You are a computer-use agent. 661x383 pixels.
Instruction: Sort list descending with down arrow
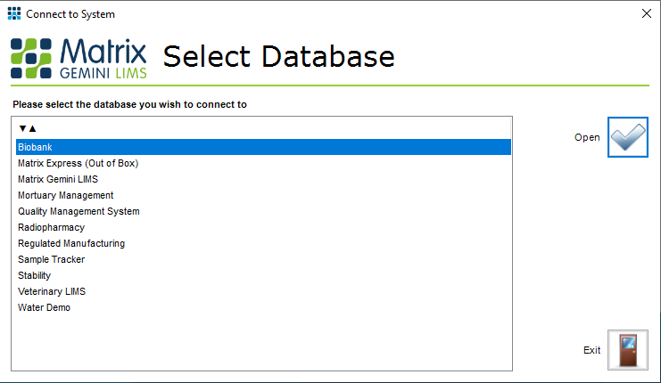pyautogui.click(x=22, y=128)
